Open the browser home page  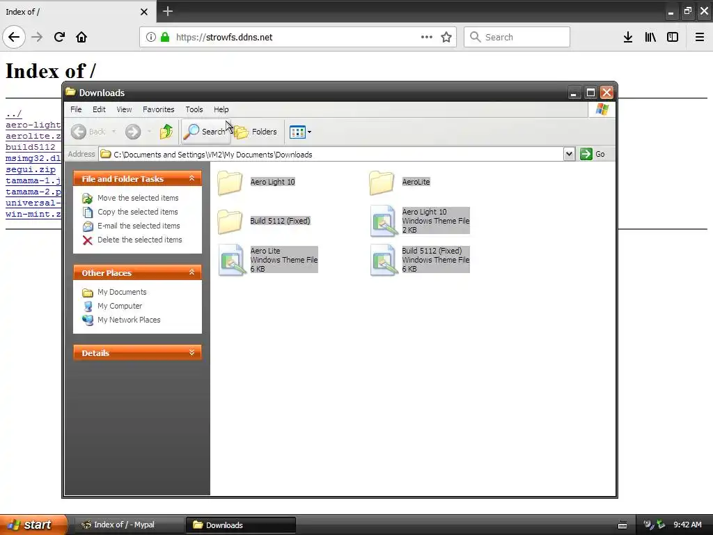click(x=81, y=37)
